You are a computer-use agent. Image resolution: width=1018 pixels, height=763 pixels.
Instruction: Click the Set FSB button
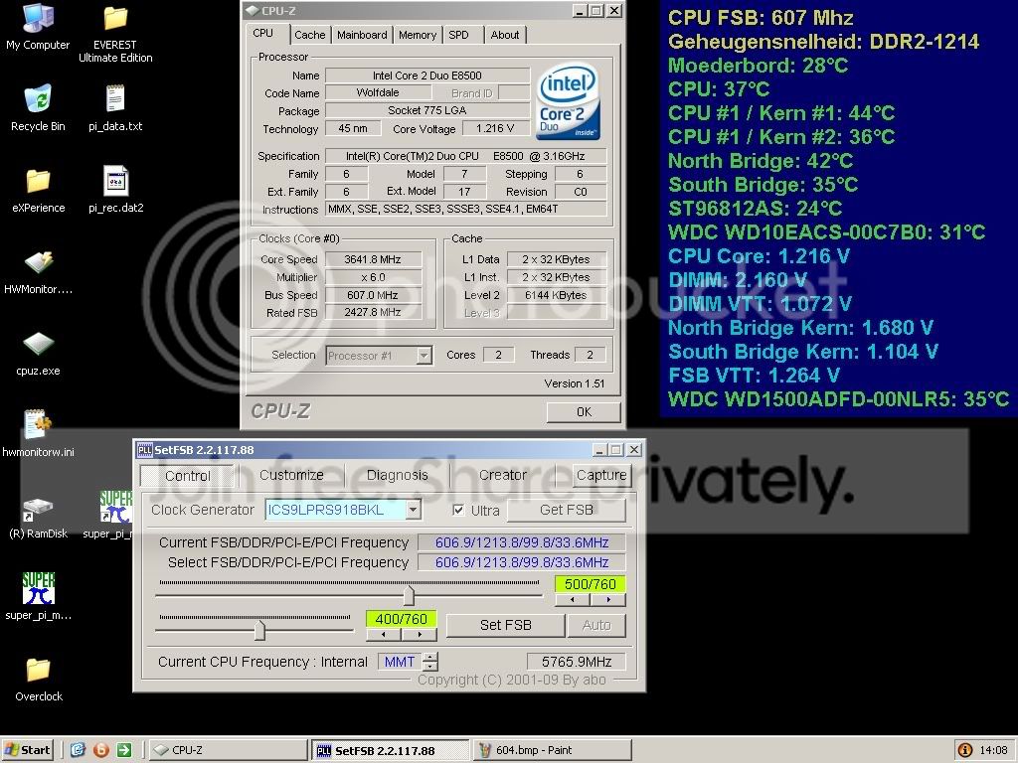pos(505,626)
